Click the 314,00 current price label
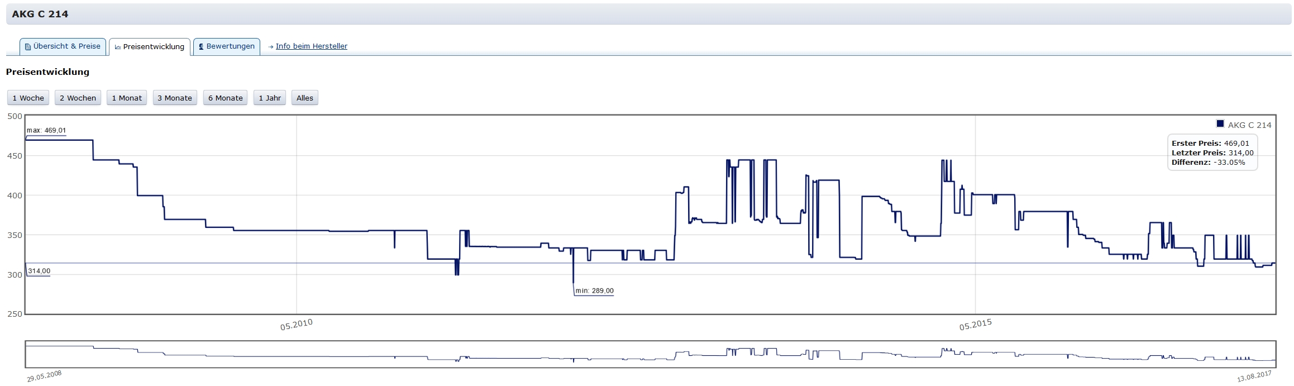This screenshot has width=1294, height=386. point(39,271)
